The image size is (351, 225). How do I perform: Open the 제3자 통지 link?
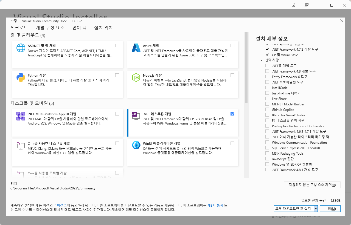click(215, 205)
